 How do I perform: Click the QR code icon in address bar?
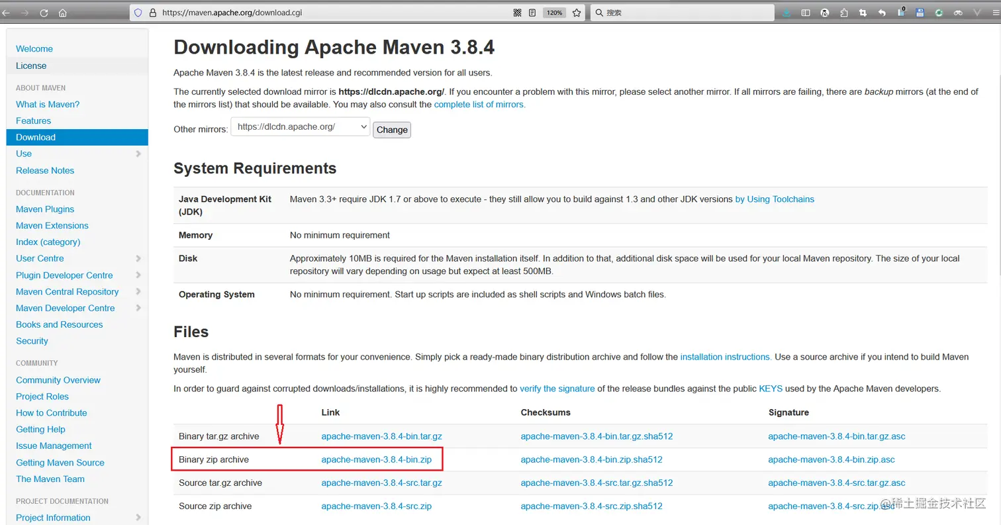tap(518, 13)
